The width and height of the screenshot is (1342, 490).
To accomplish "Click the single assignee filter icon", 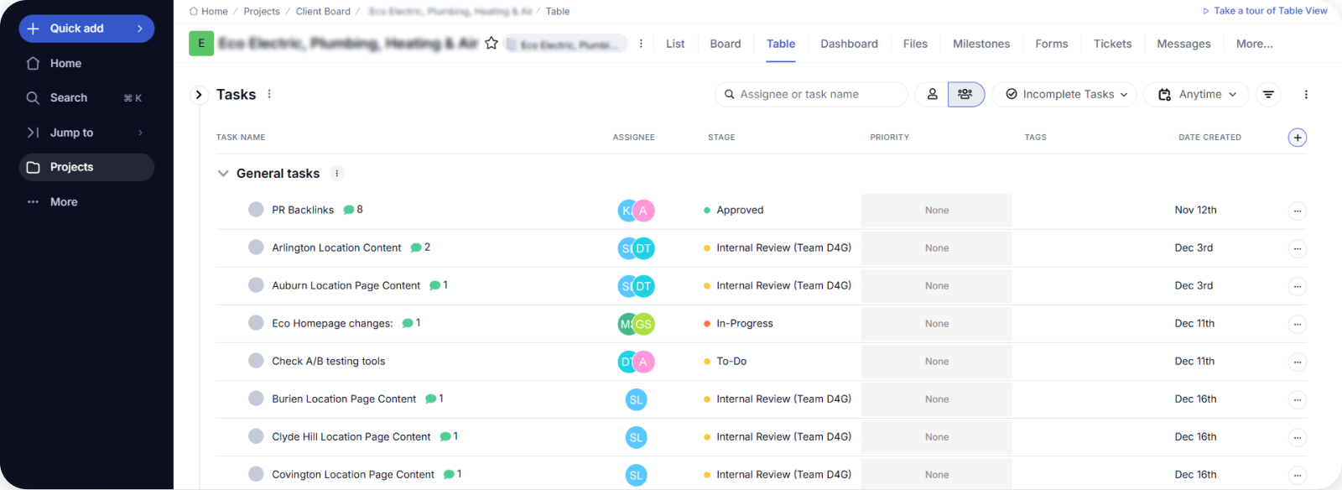I will 932,95.
